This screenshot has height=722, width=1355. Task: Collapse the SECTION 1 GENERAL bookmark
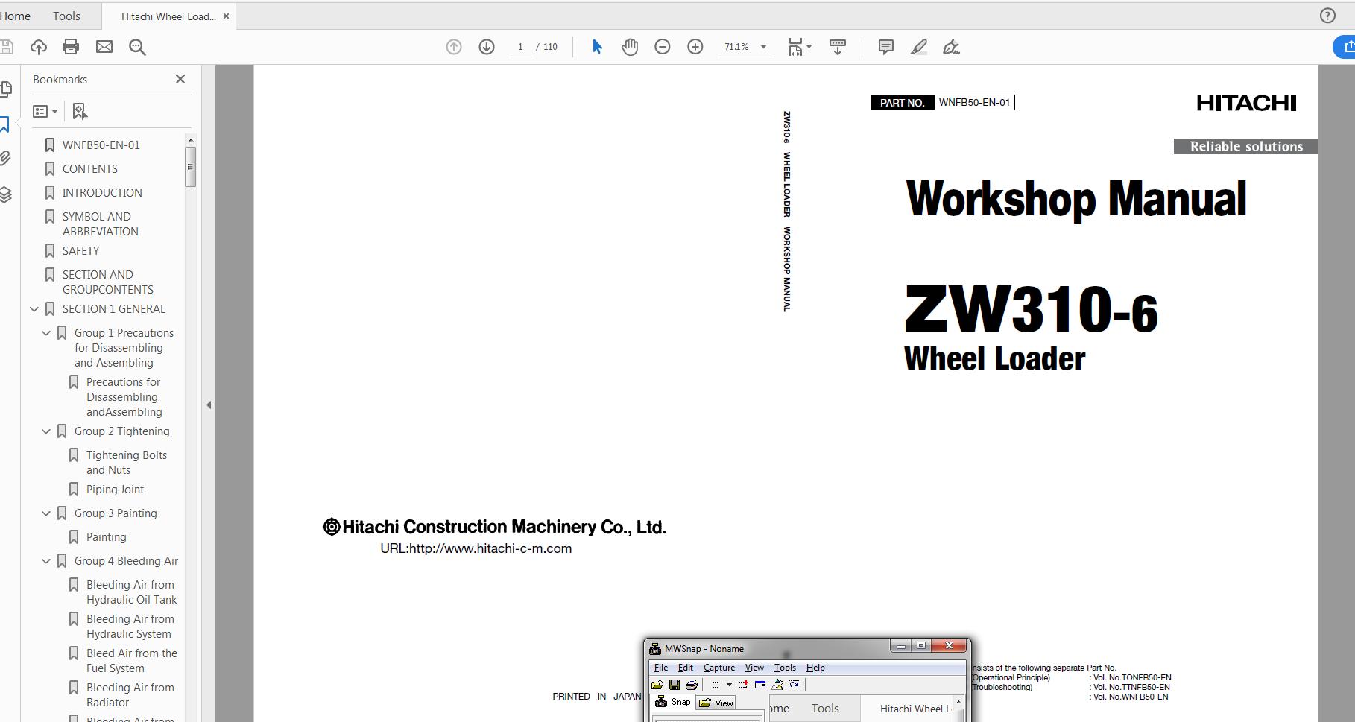34,308
